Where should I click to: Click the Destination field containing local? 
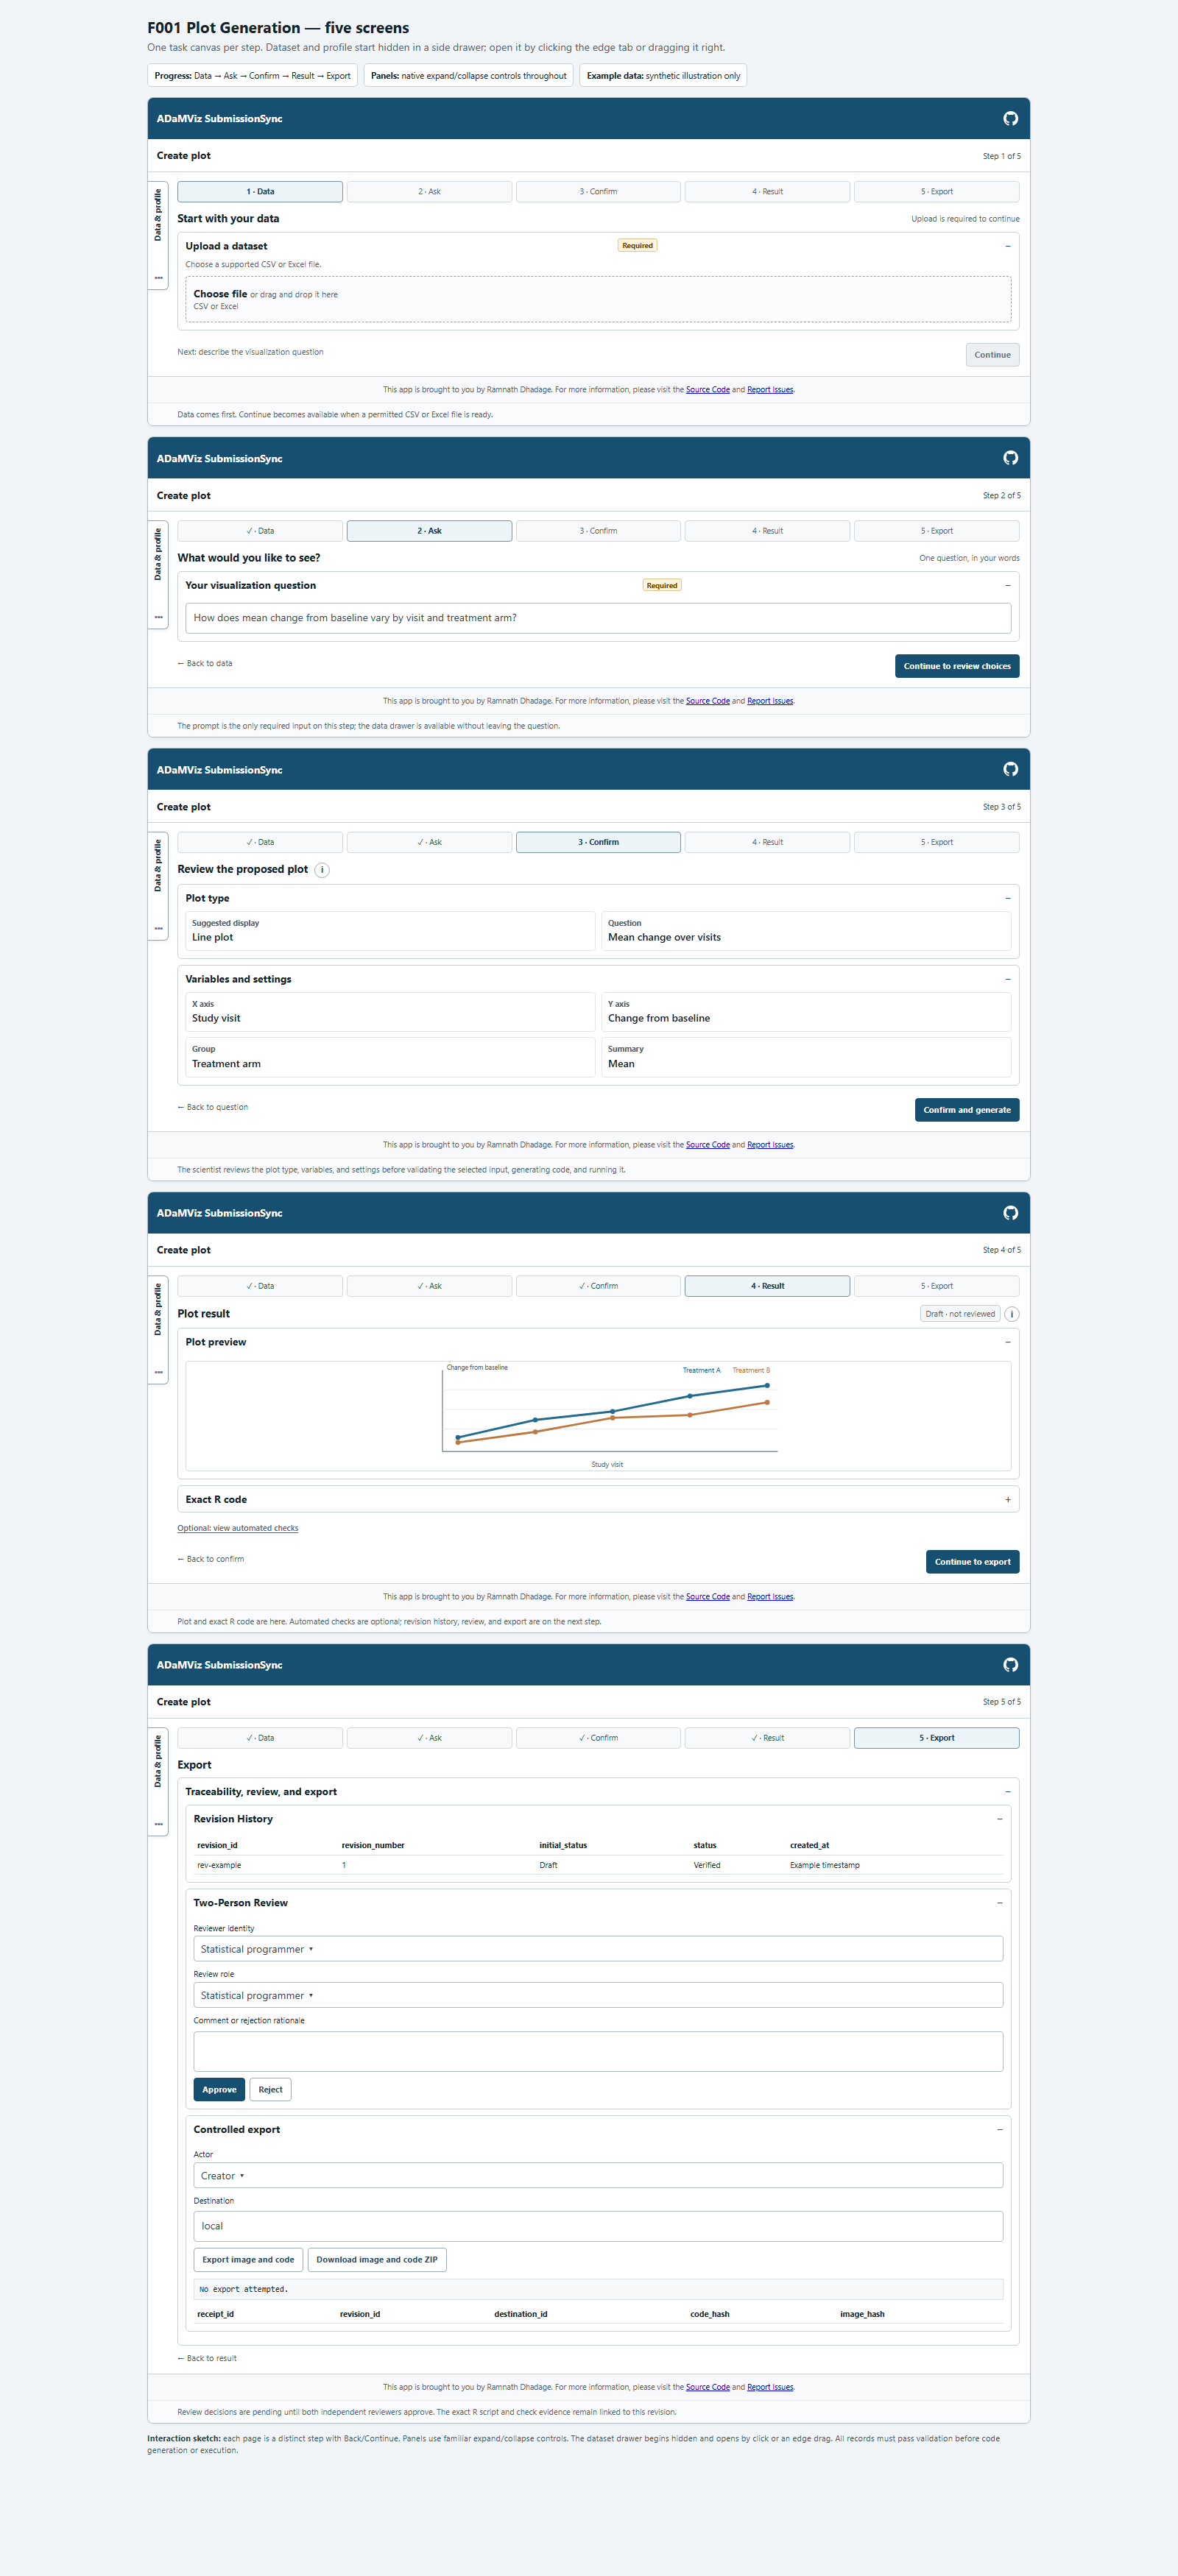click(x=598, y=2226)
